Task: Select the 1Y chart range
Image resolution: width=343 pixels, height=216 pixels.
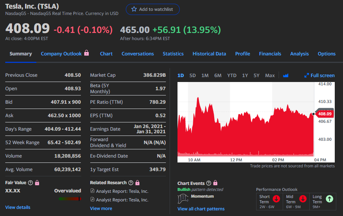Action: 245,75
